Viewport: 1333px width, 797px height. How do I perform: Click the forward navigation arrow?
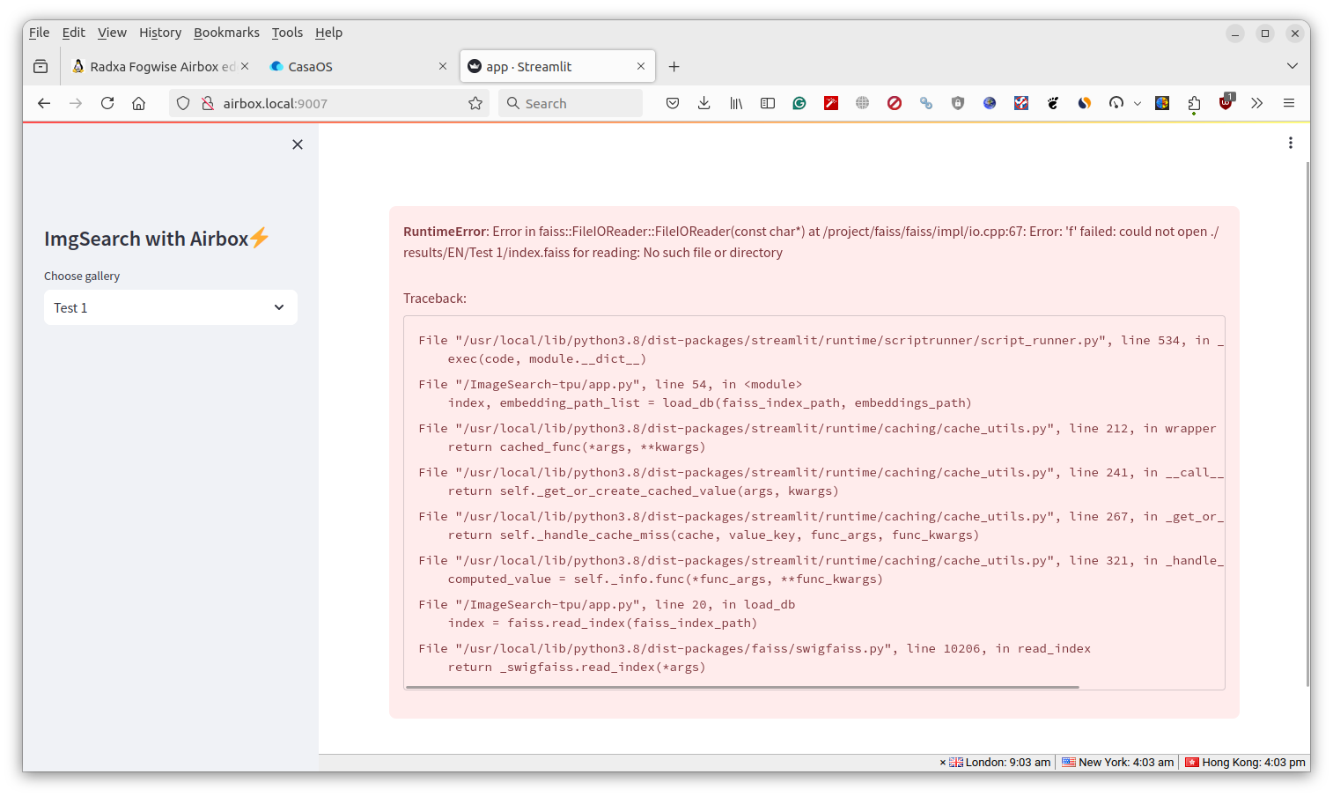click(76, 103)
